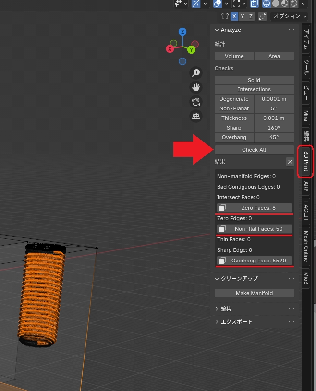The image size is (316, 391).
Task: Click the zoom magnifier viewport icon
Action: (196, 73)
